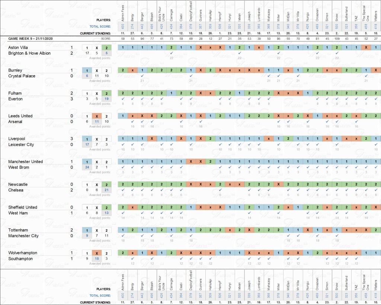Image resolution: width=381 pixels, height=305 pixels.
Task: Click Bikash name in top players header
Action: click(x=152, y=17)
